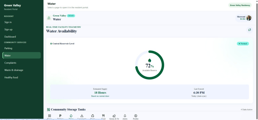Open Parking from the bottom P icon
Screen dimensions: 258x120
[60, 117]
